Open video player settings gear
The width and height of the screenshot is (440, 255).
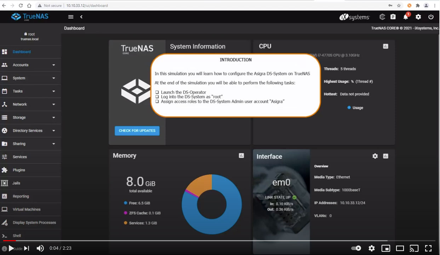[x=372, y=248]
